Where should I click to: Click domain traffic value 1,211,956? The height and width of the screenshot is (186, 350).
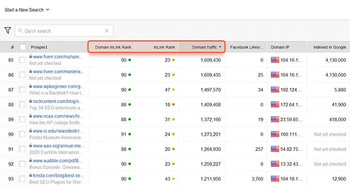pos(210,179)
